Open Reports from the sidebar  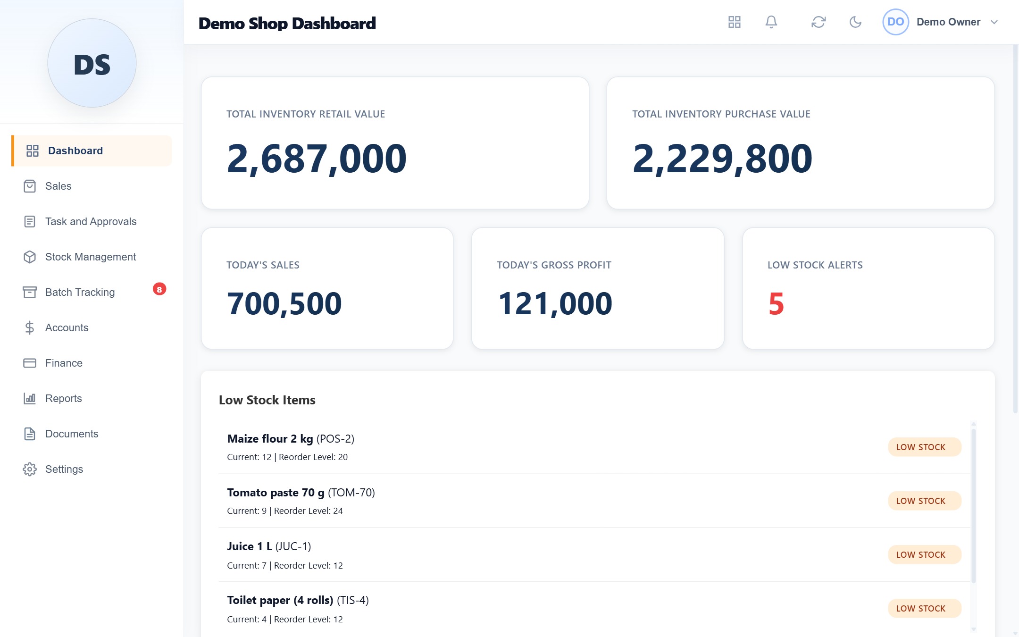pyautogui.click(x=63, y=398)
